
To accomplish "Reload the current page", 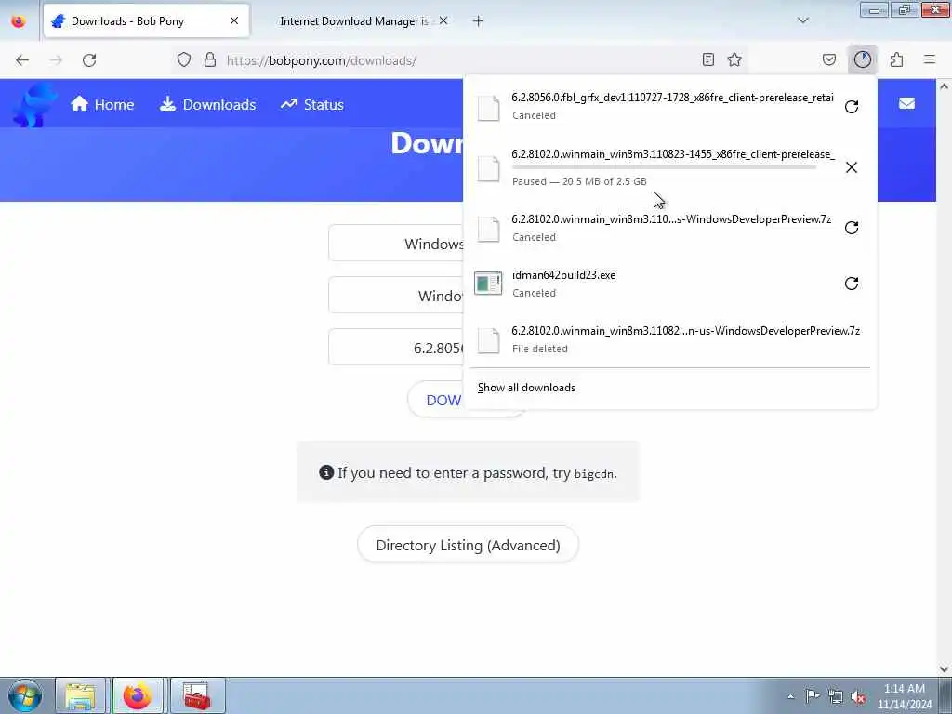I will pos(89,60).
